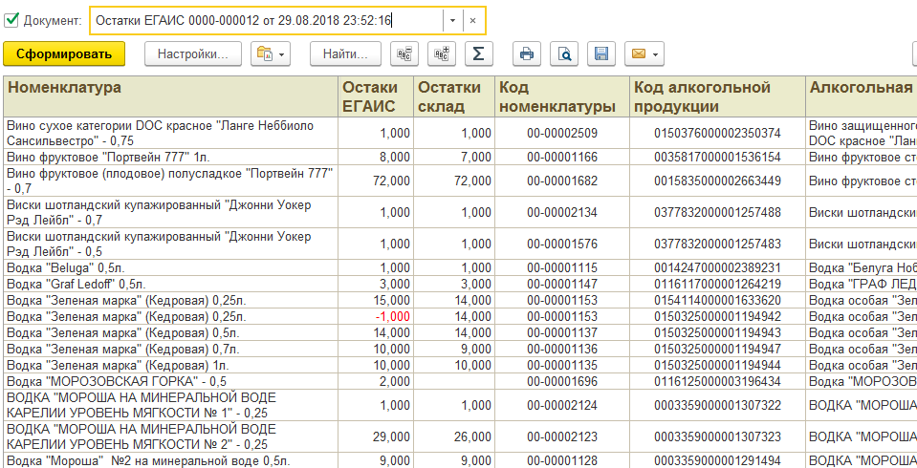Click alcohol code 0154114000001633620
This screenshot has width=917, height=468.
pyautogui.click(x=717, y=301)
